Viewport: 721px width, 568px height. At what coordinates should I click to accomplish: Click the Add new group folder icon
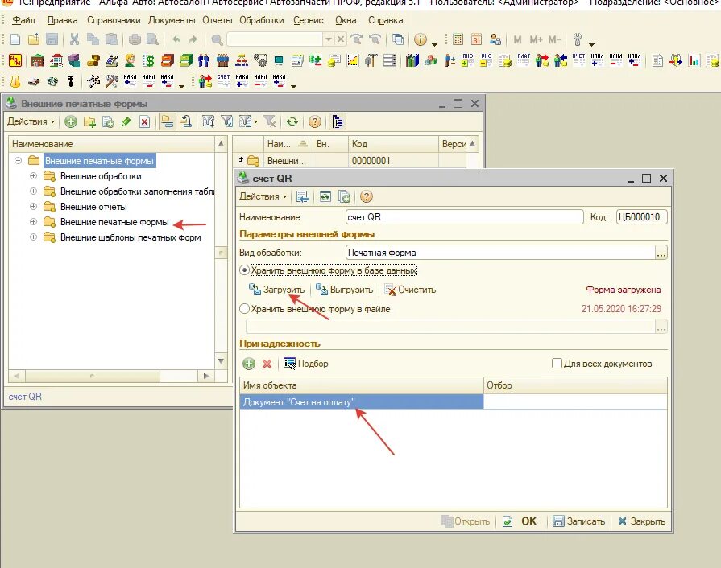pos(89,121)
